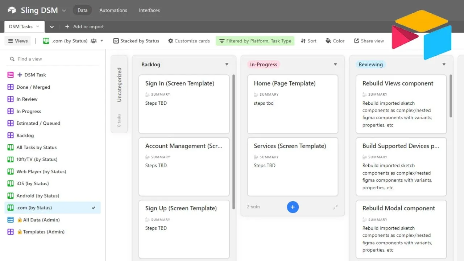Expand the Sling DSM base name dropdown
The height and width of the screenshot is (261, 464).
pos(64,11)
